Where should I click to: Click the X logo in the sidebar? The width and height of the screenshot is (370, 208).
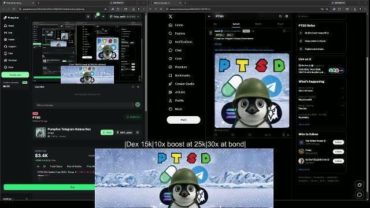click(171, 17)
